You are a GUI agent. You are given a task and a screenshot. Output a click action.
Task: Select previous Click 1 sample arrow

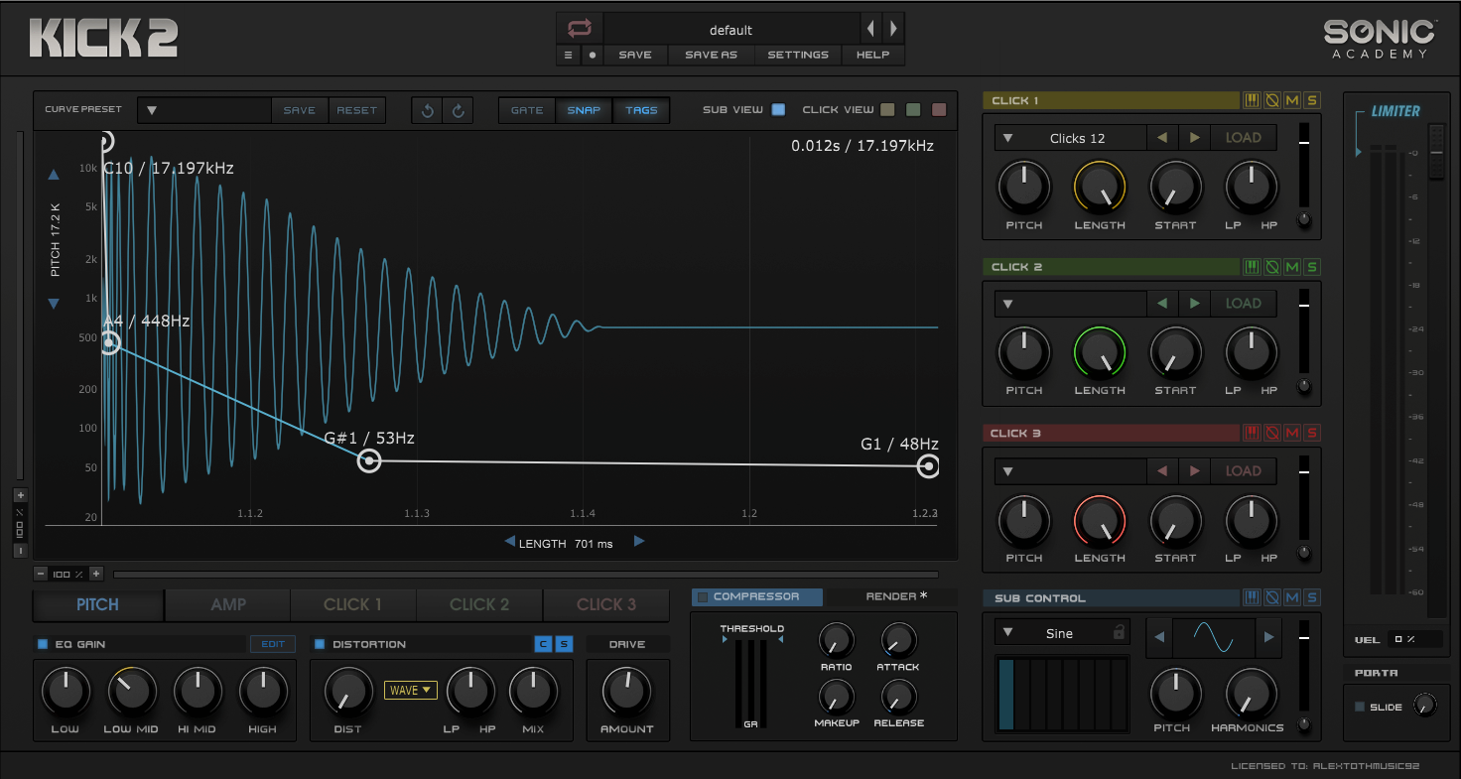(1161, 138)
